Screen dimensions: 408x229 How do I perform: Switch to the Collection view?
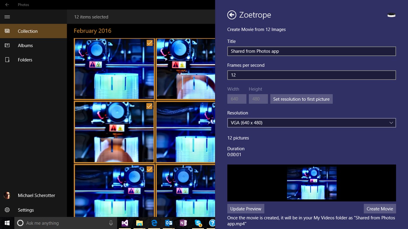tap(28, 31)
